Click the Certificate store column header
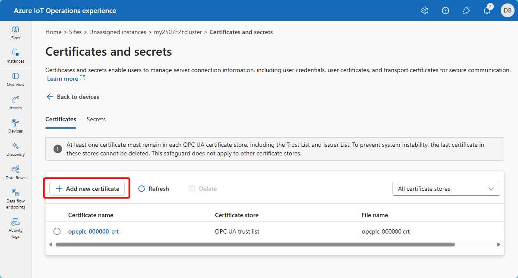Image resolution: width=518 pixels, height=278 pixels. [x=237, y=215]
